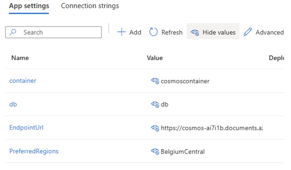Click the Add button label
Screen dimensions: 291x170
[x=135, y=32]
